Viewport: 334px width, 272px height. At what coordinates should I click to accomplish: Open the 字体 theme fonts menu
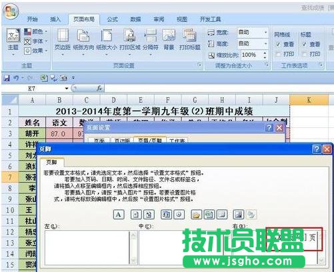(35, 41)
